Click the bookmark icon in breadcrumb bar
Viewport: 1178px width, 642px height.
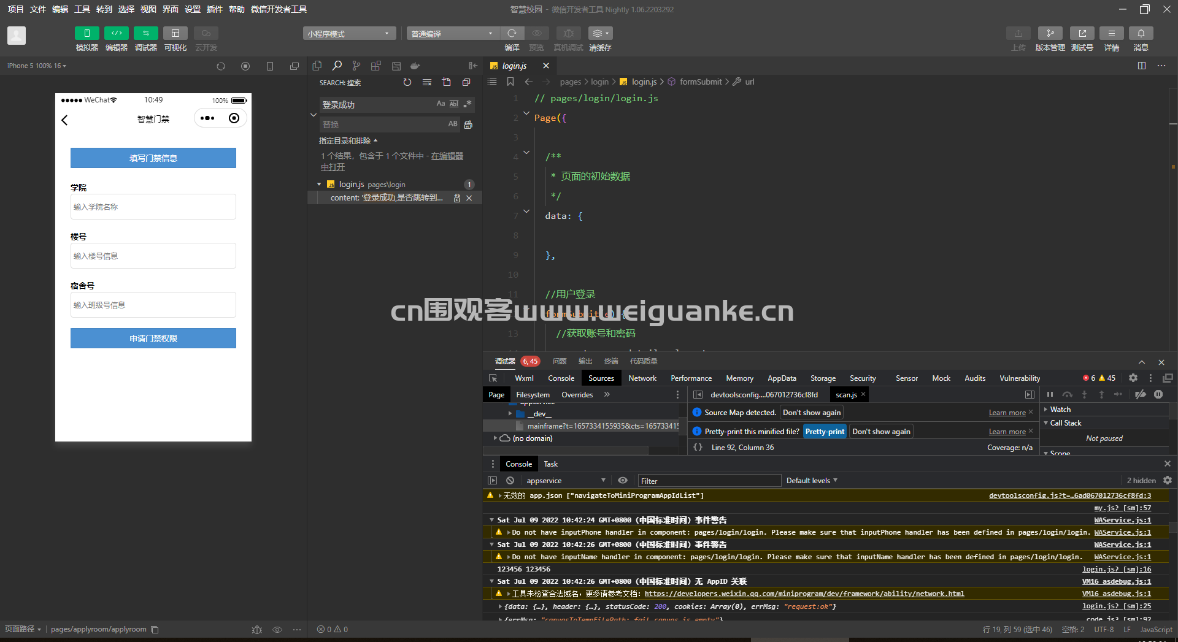[510, 82]
